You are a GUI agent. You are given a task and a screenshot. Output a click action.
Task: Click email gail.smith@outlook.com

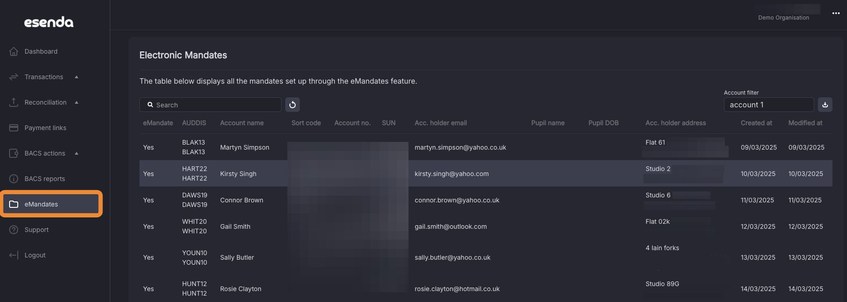pos(451,226)
